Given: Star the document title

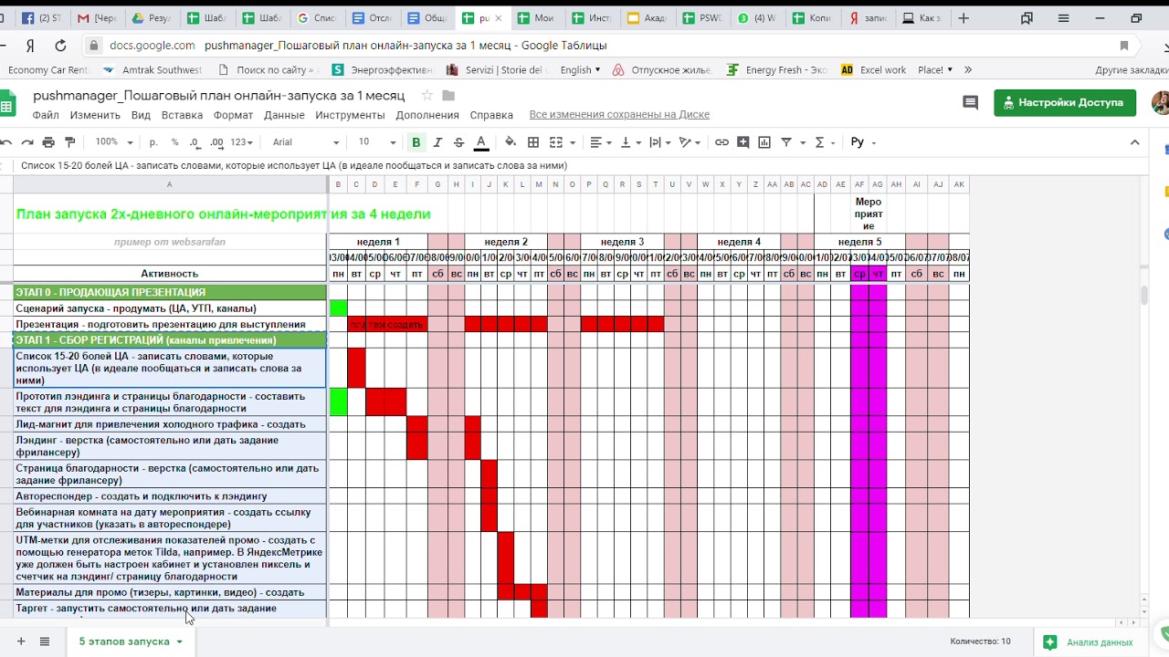Looking at the screenshot, I should click(427, 96).
